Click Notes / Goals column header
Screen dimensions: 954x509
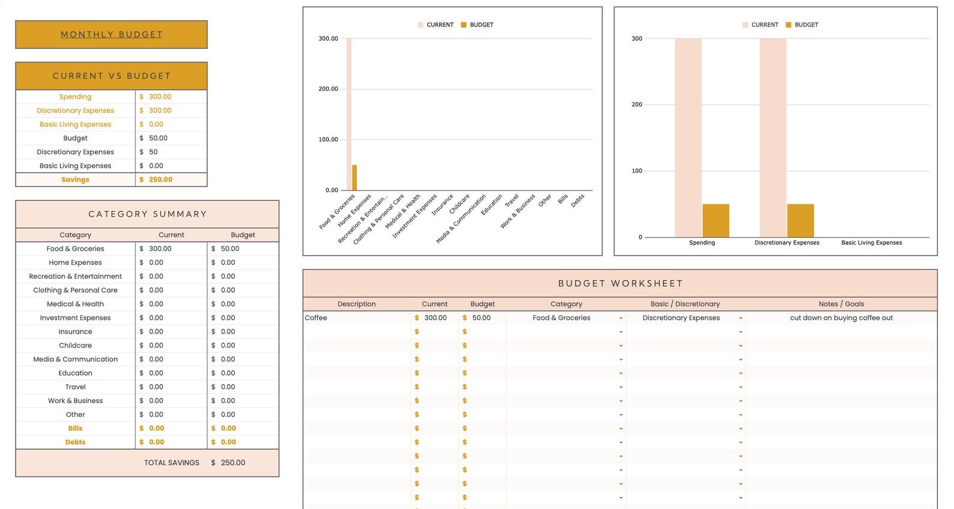click(x=841, y=304)
